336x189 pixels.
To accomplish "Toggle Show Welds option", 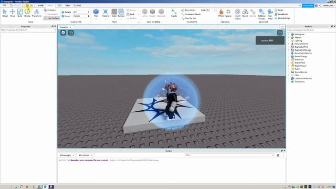I will point(188,10).
